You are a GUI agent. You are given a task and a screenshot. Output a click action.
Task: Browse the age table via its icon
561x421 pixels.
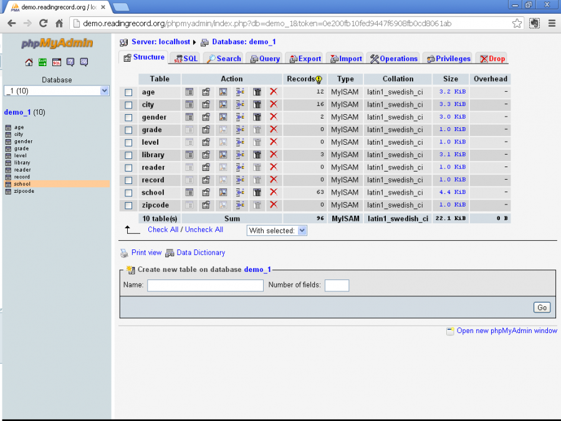click(189, 92)
